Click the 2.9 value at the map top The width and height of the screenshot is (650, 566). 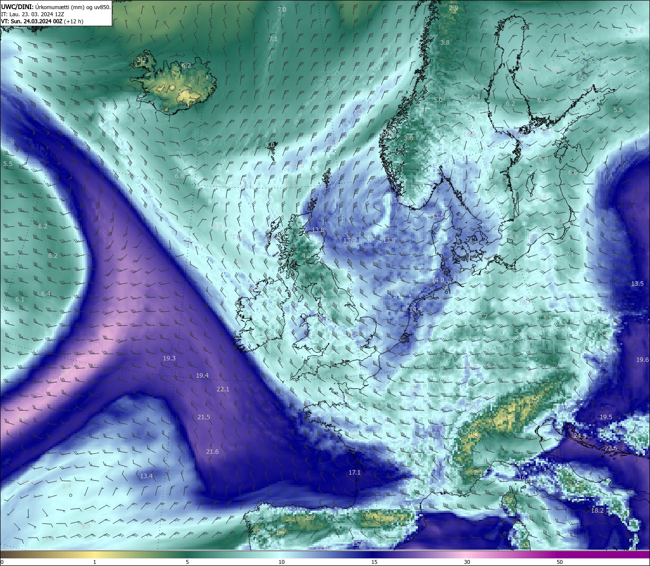[453, 9]
